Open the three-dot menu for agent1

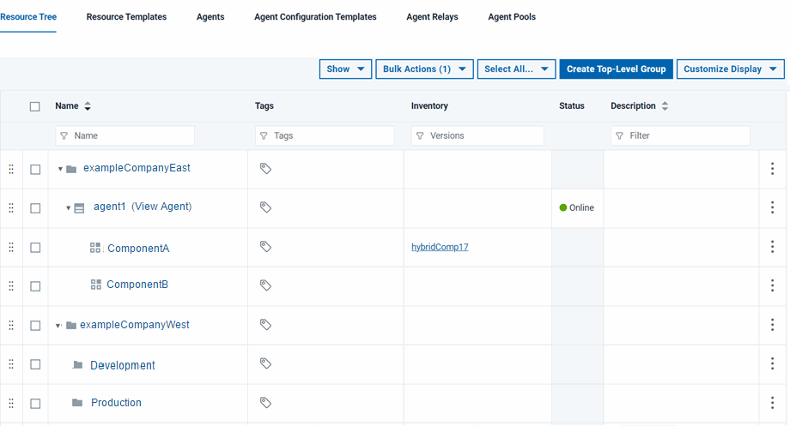point(773,207)
